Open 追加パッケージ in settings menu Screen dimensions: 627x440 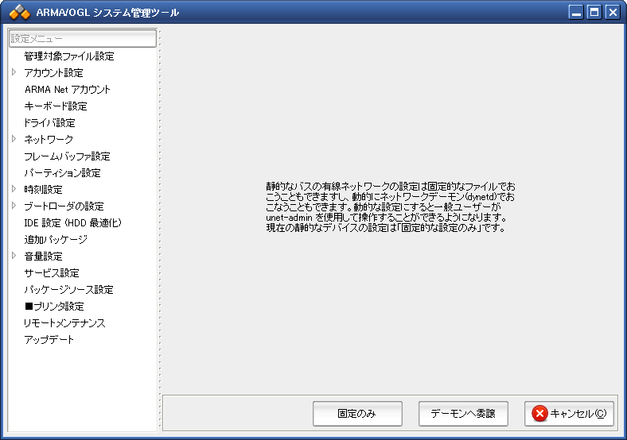click(x=55, y=240)
